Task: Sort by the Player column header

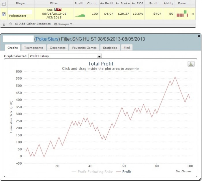Action: [21, 3]
